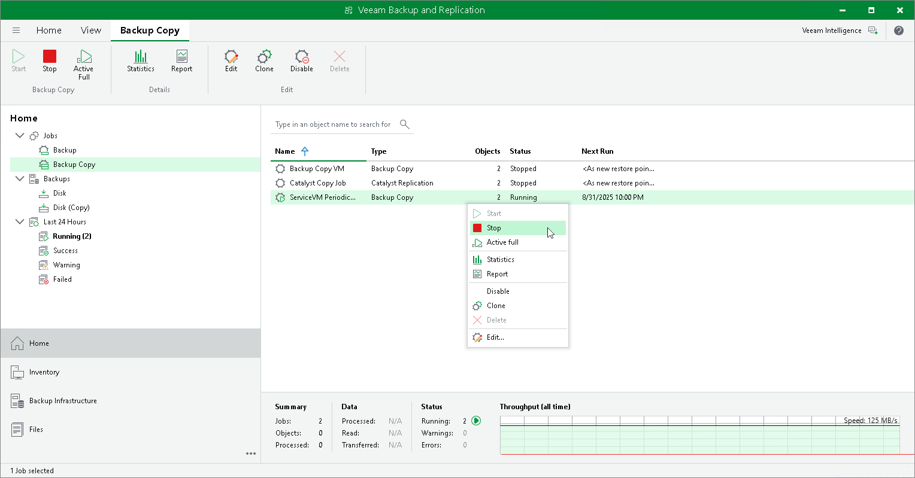Select the Disk node under Backups

point(53,193)
